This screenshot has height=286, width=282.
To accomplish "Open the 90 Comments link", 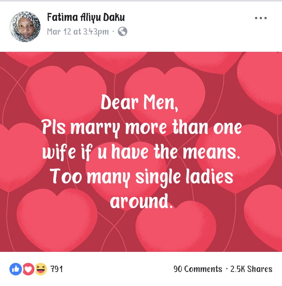I will click(198, 269).
